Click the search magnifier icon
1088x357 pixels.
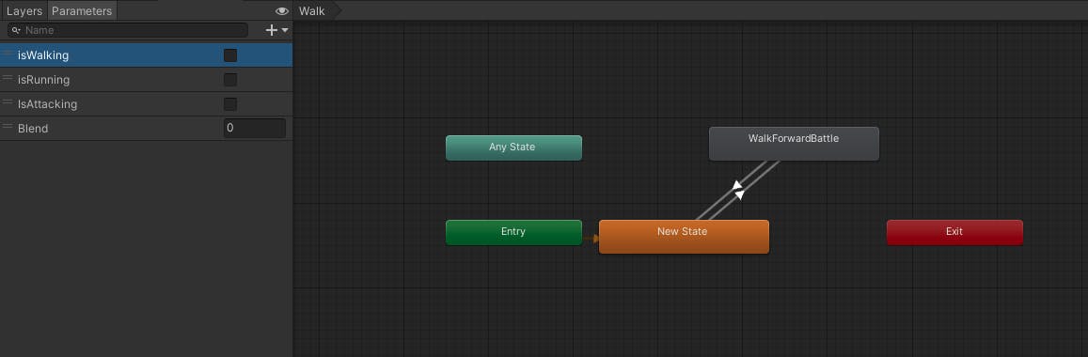point(17,30)
